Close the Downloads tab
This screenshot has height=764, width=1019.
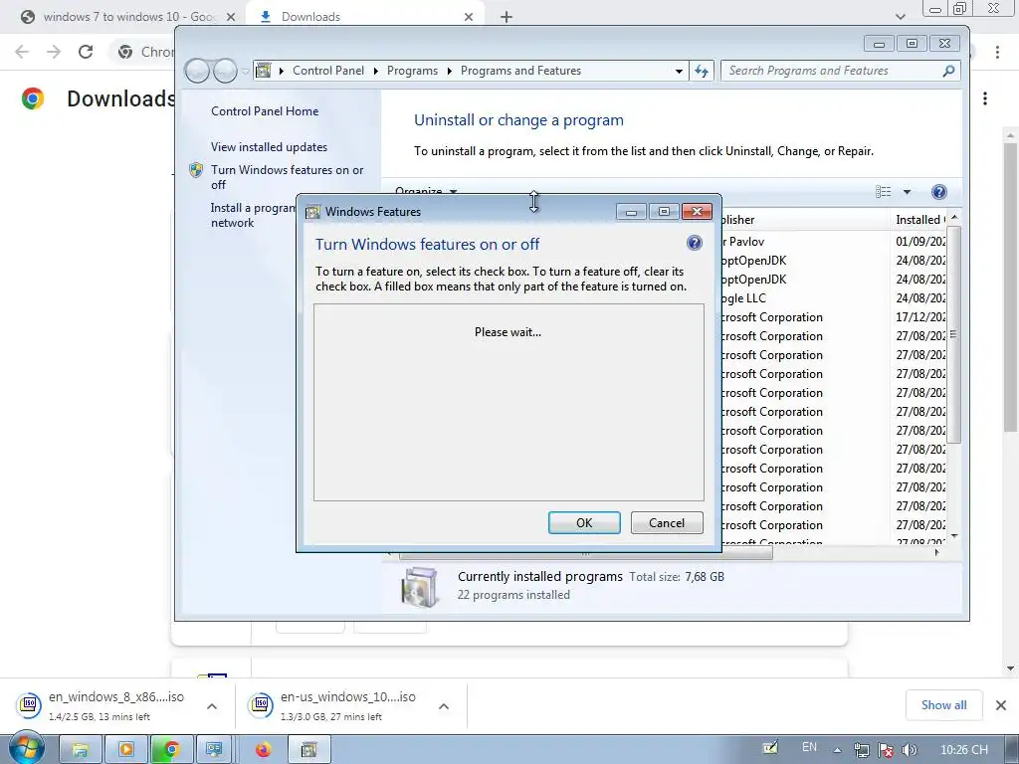[x=469, y=17]
